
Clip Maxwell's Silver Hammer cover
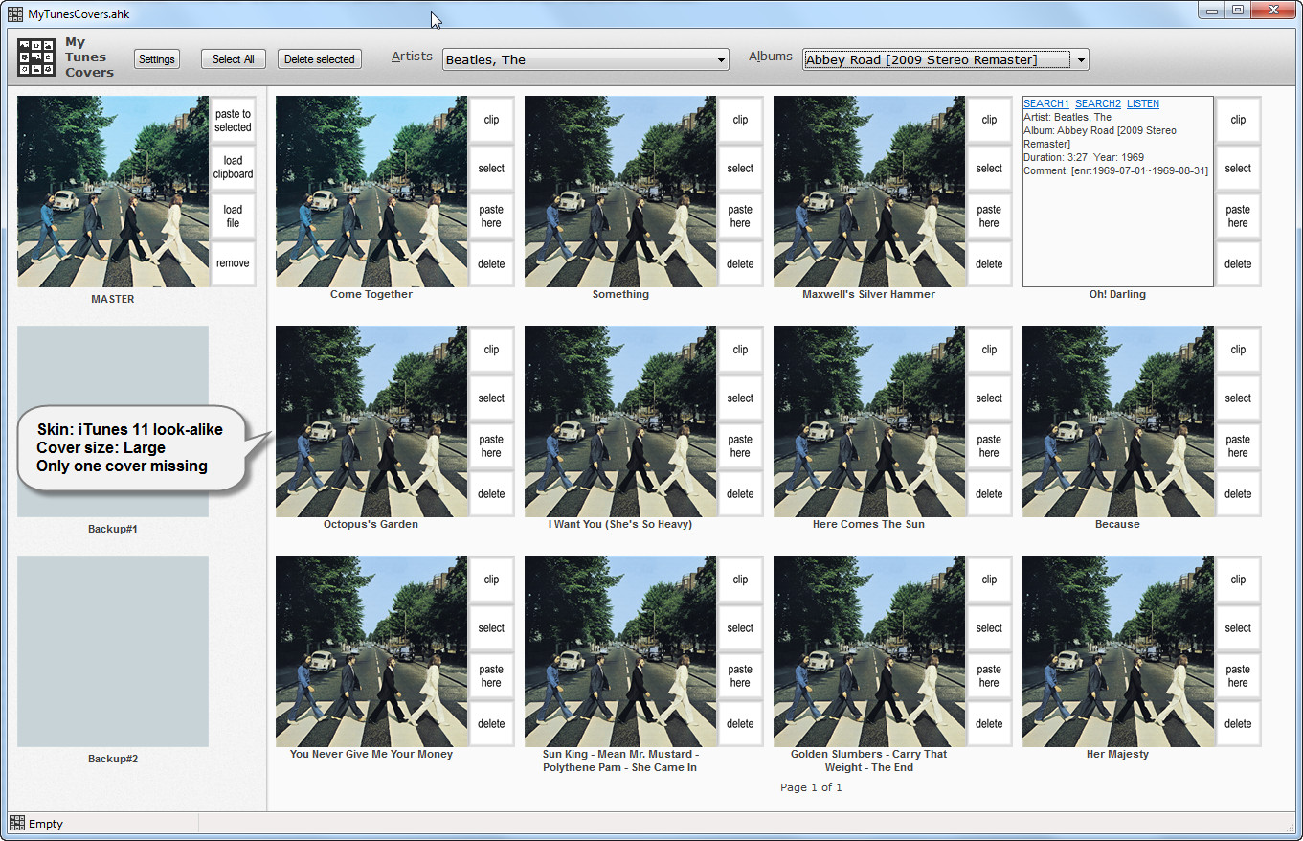(989, 120)
